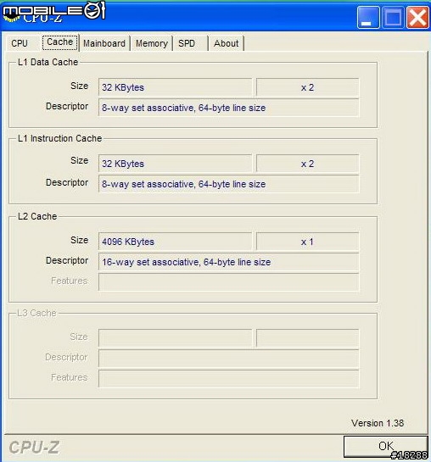Click the L1 Data Cache size field
The image size is (431, 462).
click(x=175, y=87)
